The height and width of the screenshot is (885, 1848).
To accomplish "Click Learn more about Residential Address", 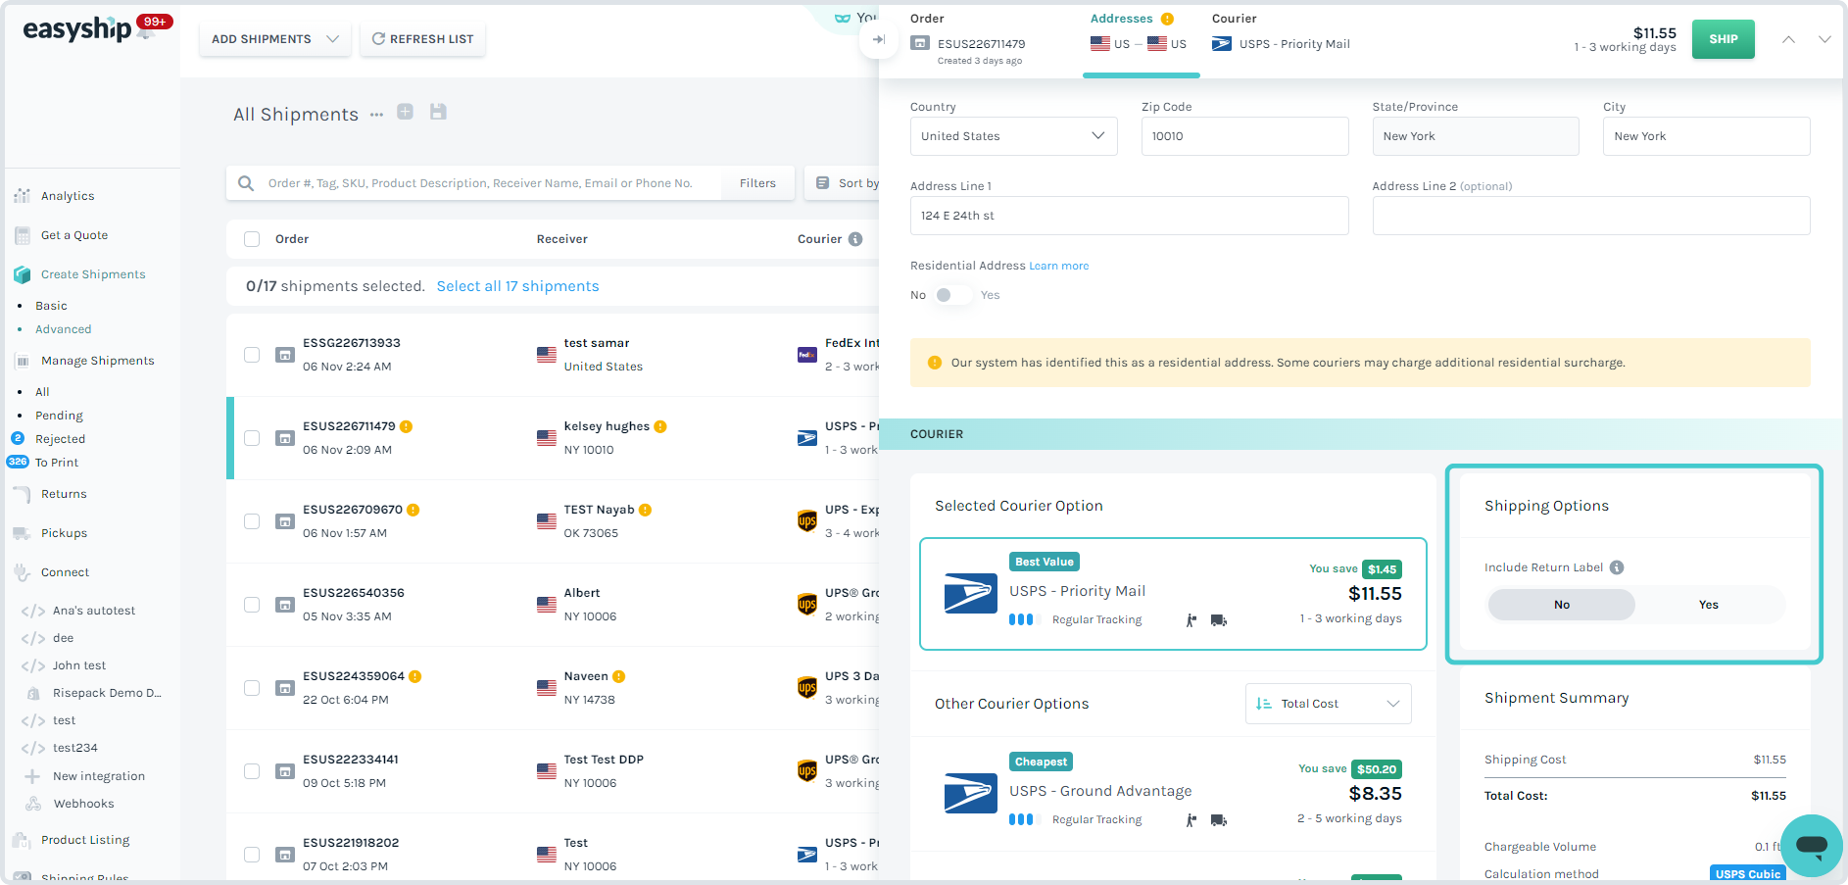I will pos(1058,267).
